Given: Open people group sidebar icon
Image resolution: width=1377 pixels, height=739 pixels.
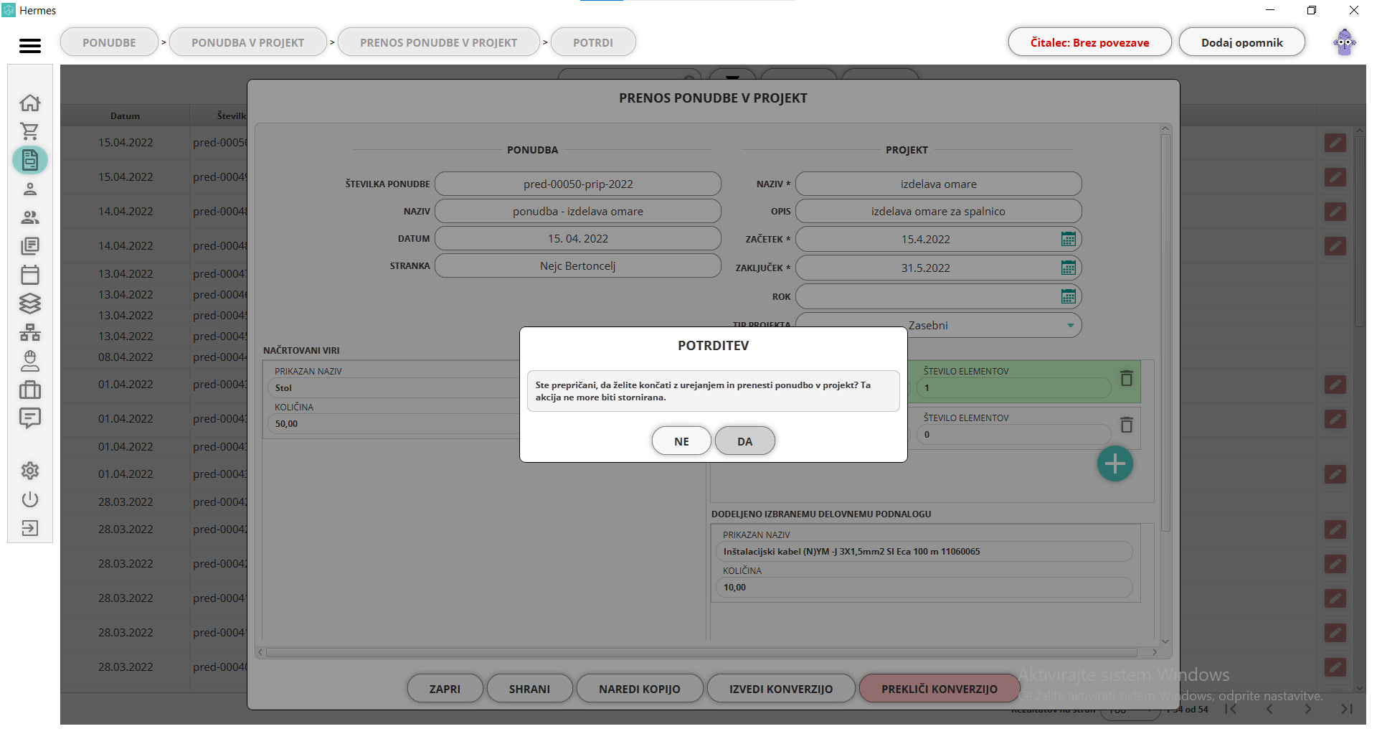Looking at the screenshot, I should pos(29,217).
